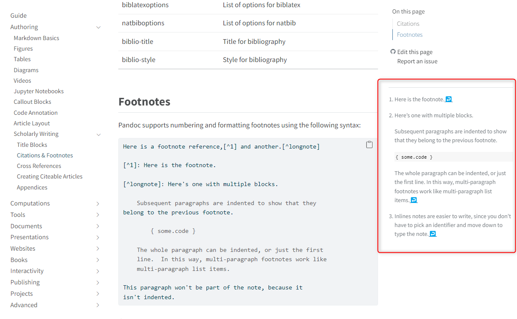Screen dimensions: 517x319
Task: Select Footnotes under On this page
Action: (409, 35)
